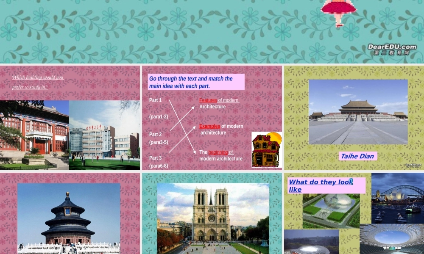Click the '(para3-5)' text
424x254 pixels.
tap(159, 142)
